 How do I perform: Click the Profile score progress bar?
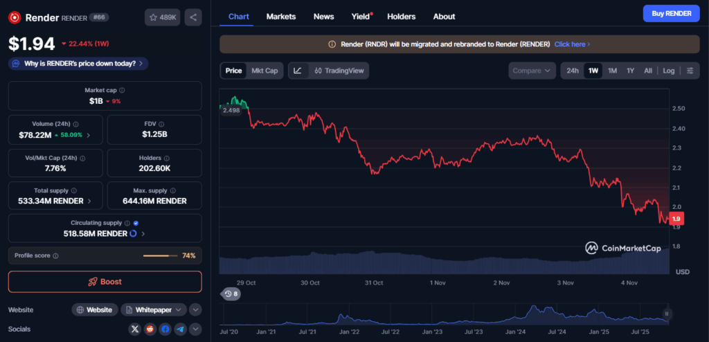point(161,255)
